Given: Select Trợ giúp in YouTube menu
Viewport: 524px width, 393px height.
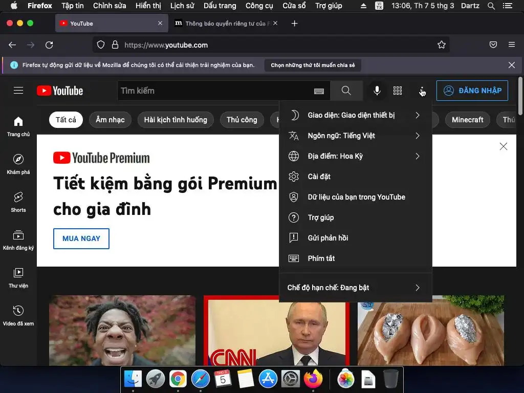Looking at the screenshot, I should coord(356,217).
